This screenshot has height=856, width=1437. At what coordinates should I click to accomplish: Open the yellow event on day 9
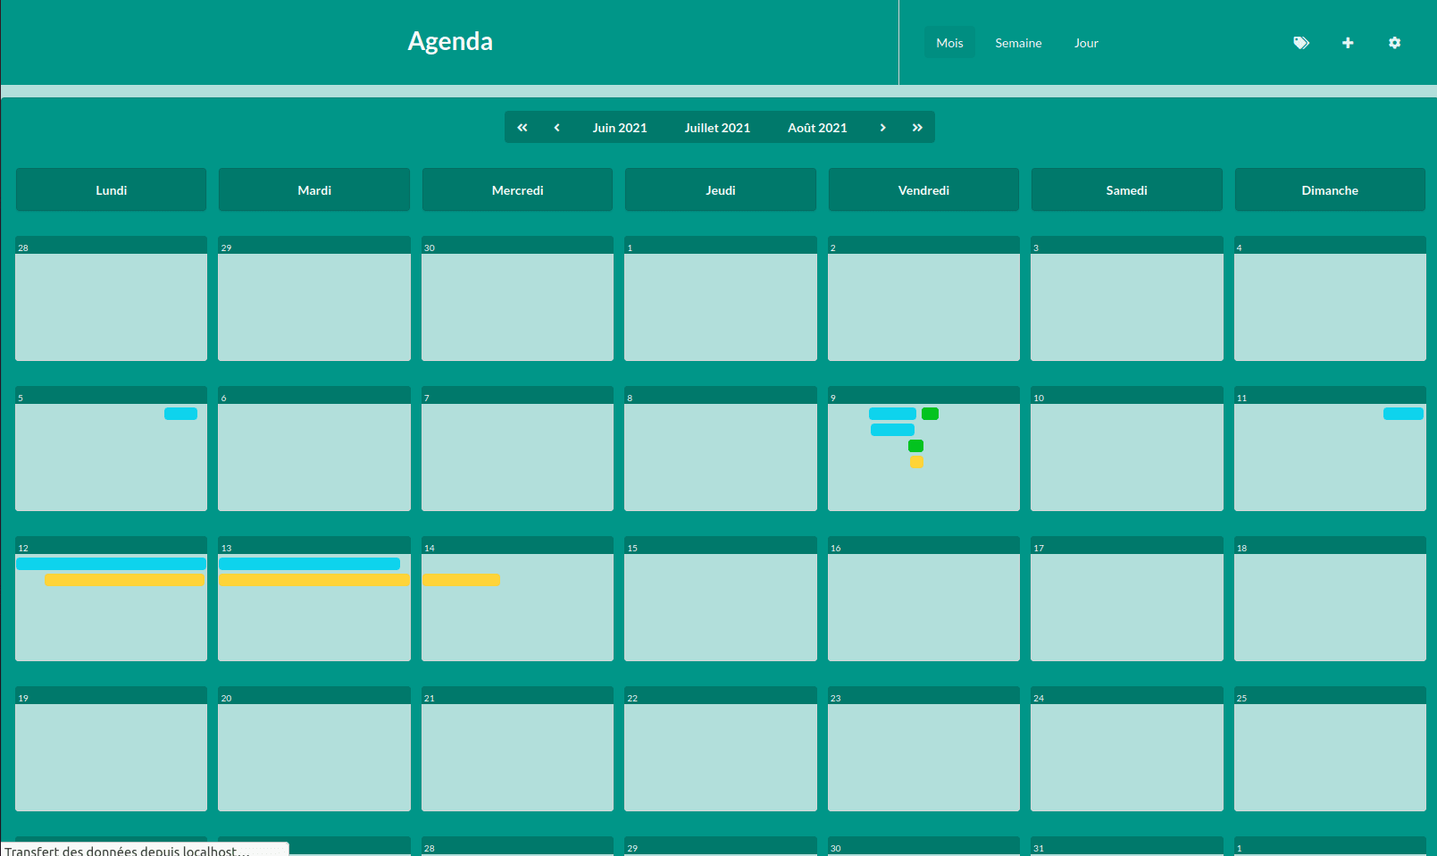click(x=916, y=462)
